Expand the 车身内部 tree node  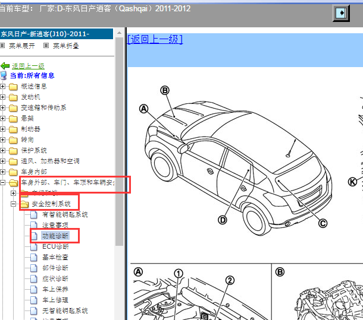pyautogui.click(x=2, y=172)
